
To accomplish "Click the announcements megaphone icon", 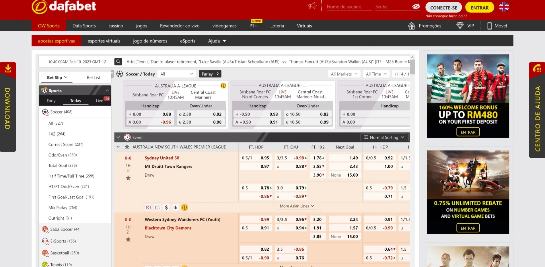I will point(312,6).
